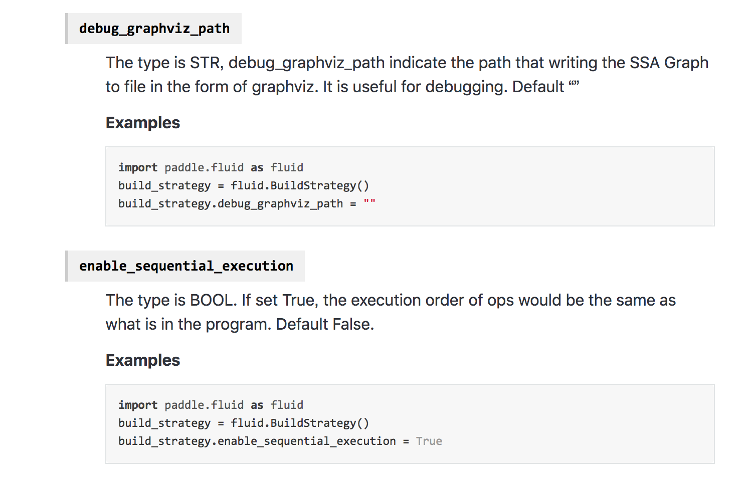Image resolution: width=751 pixels, height=478 pixels.
Task: Click the build_strategy.debug_graphviz_path code line
Action: 247,203
